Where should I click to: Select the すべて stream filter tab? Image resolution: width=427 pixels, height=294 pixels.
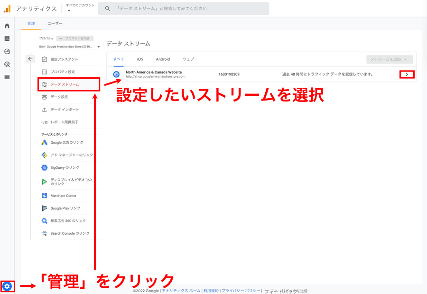[x=119, y=59]
